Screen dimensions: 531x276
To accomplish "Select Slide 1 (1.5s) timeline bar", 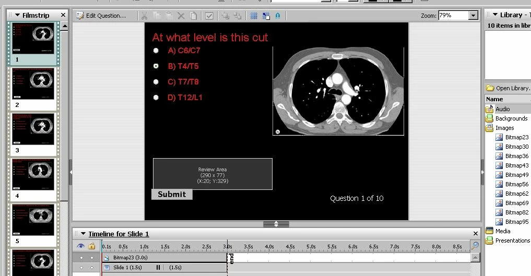I will coord(164,268).
